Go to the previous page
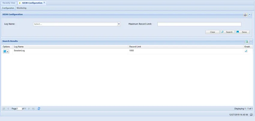This screenshot has height=121, width=255. pyautogui.click(x=8, y=109)
